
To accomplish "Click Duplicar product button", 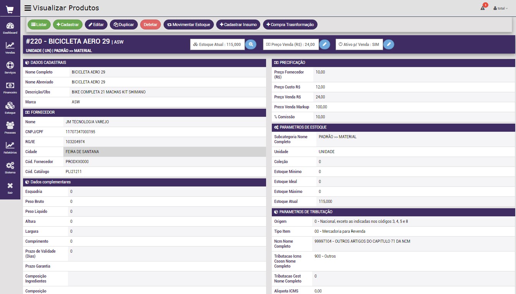I will pyautogui.click(x=124, y=24).
